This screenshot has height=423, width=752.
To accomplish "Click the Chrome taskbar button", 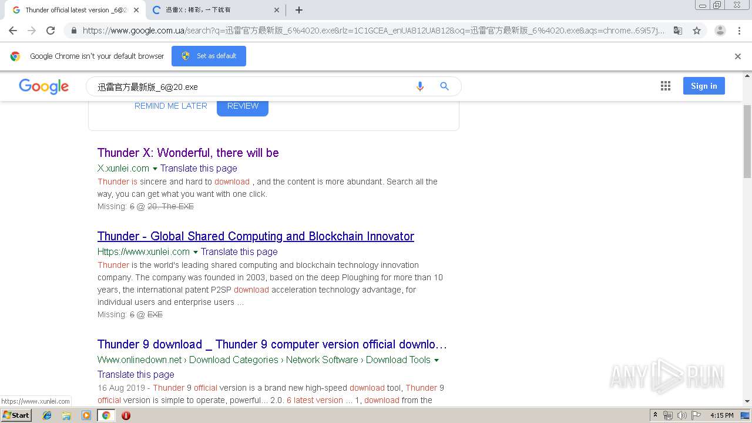I will (x=106, y=415).
